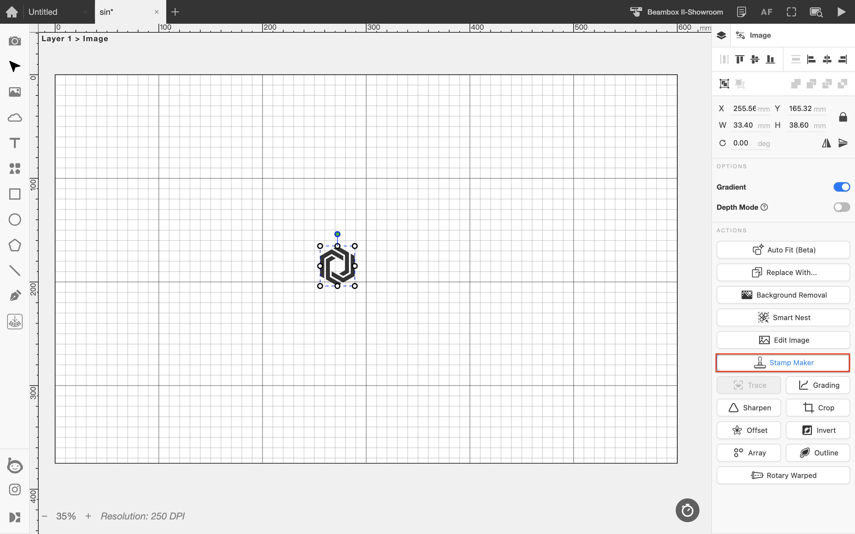
Task: Open the Instagram link icon
Action: click(x=15, y=490)
